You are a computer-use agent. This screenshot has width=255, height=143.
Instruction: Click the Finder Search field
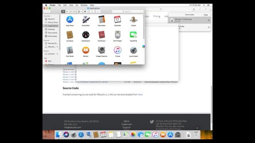(128, 12)
